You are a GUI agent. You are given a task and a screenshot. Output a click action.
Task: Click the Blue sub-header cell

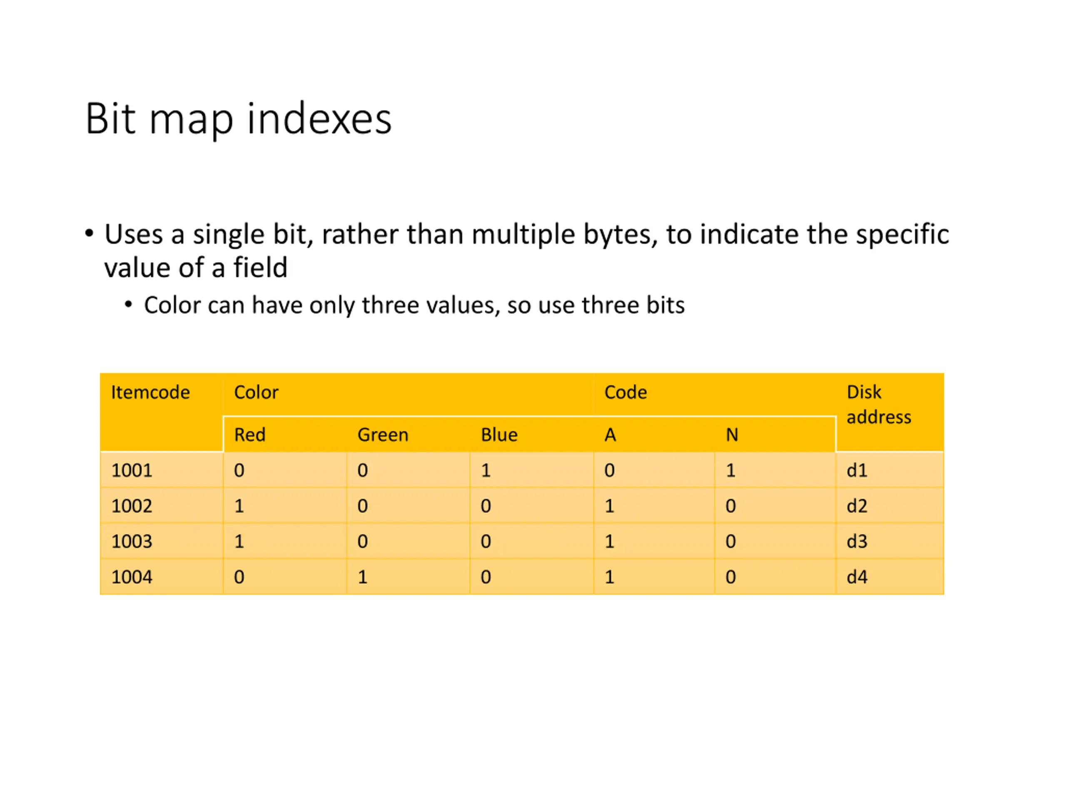(532, 435)
